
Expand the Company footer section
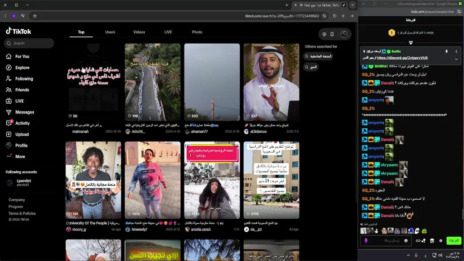[17, 200]
